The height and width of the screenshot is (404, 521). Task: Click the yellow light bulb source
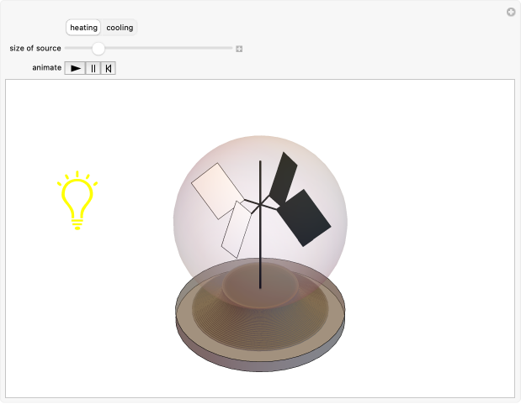[x=77, y=200]
